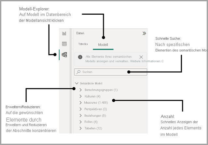Viewport: 208px width, 145px height.
Task: Collapse the Semantische Modell node
Action: [77, 83]
